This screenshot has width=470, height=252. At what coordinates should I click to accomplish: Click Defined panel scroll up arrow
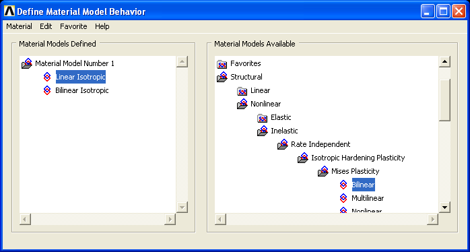point(182,62)
